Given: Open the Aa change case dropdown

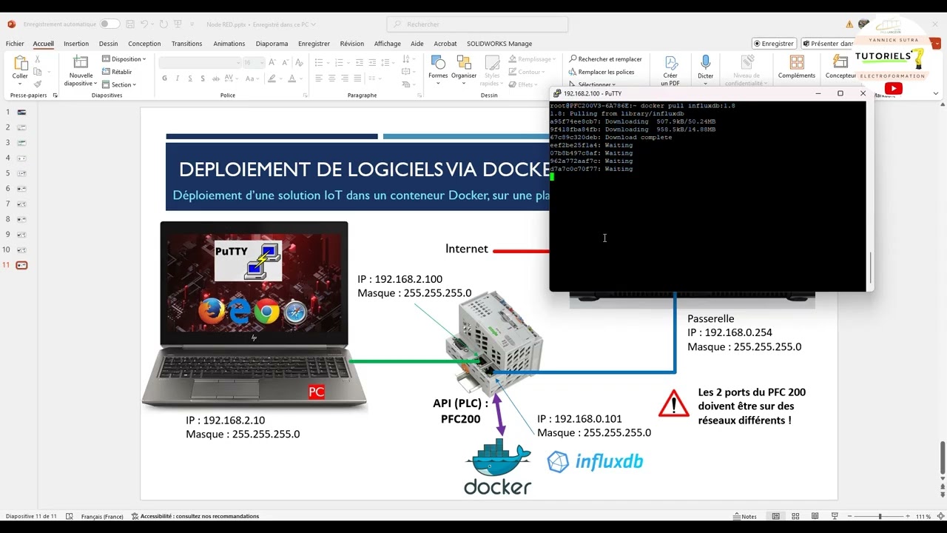Looking at the screenshot, I should pos(252,78).
